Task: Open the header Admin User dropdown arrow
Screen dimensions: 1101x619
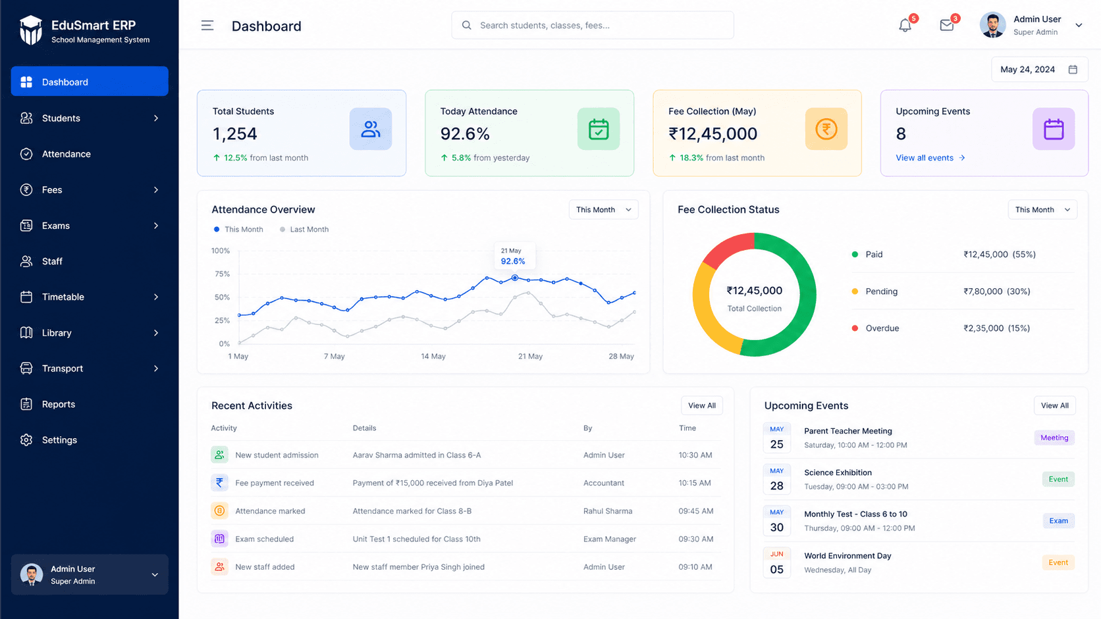Action: click(1079, 26)
